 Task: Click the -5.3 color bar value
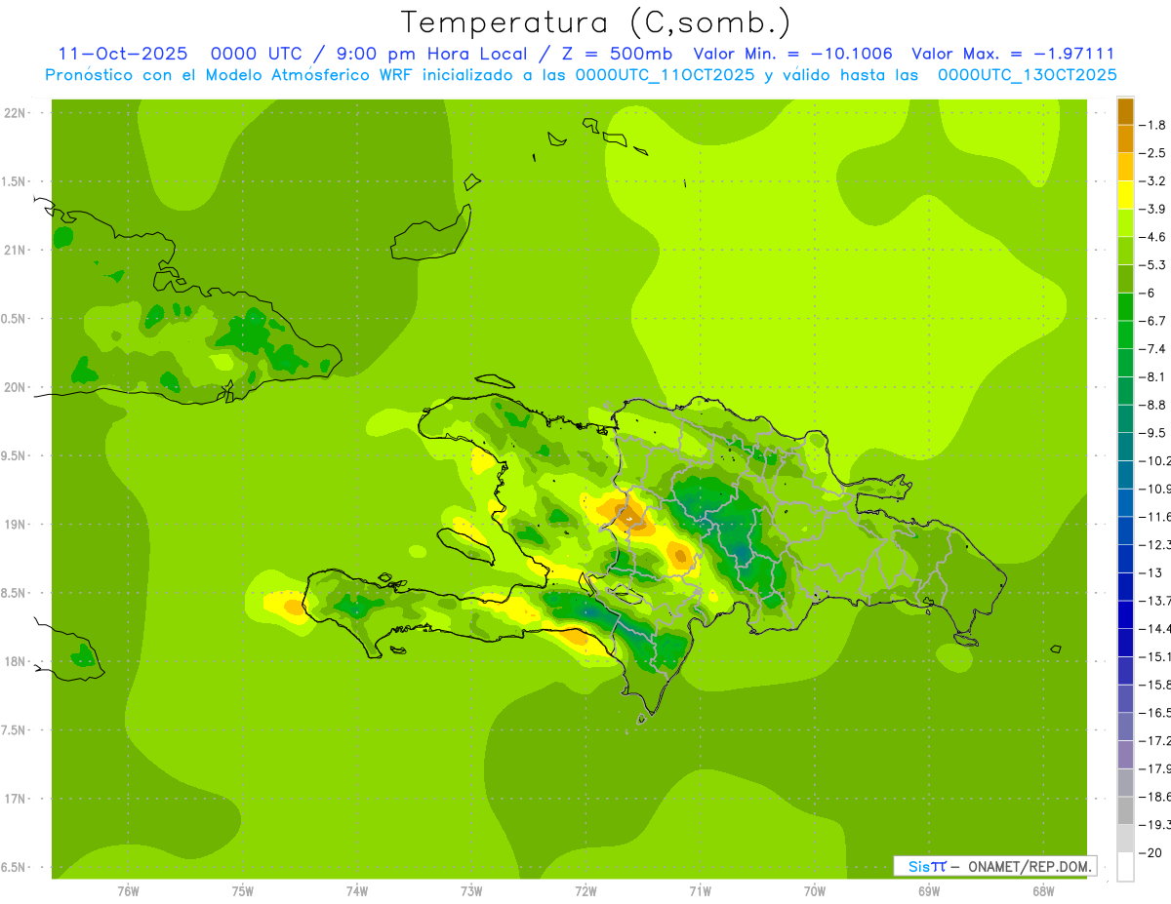[x=1153, y=265]
